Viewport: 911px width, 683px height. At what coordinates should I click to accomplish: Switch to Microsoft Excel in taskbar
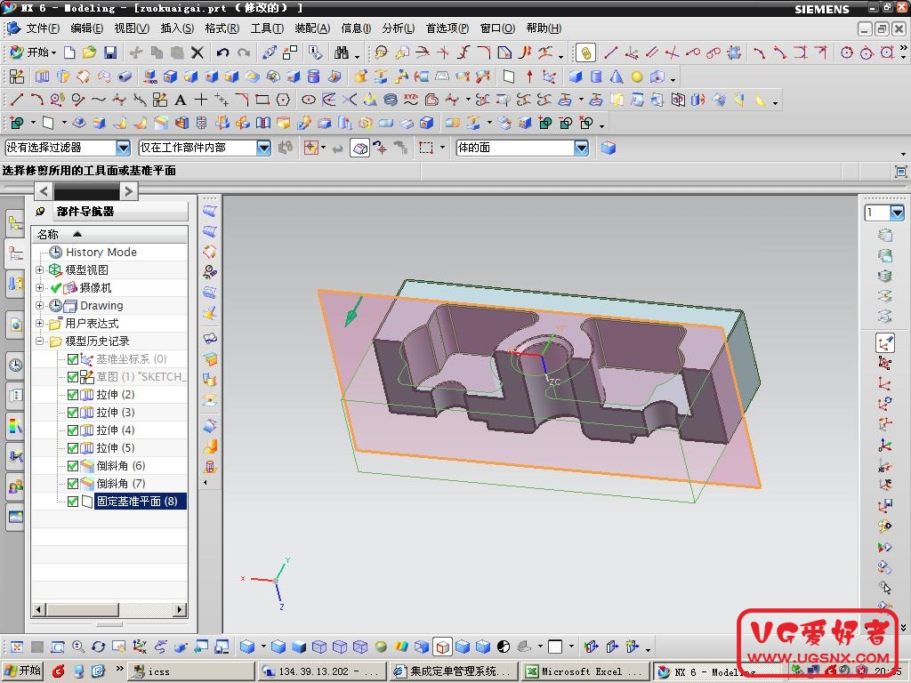click(x=584, y=671)
